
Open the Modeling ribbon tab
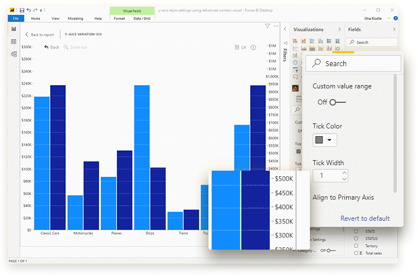(x=75, y=18)
